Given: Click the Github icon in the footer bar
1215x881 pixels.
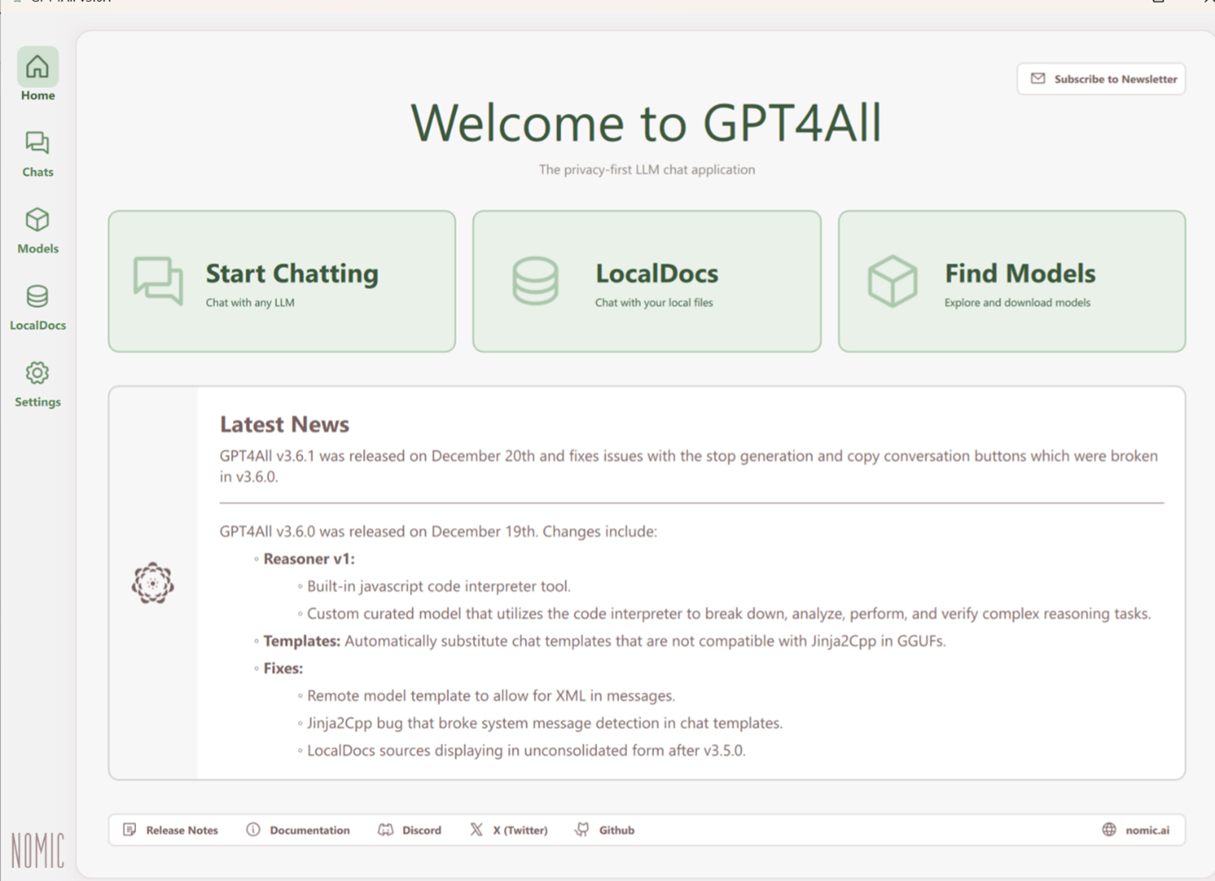Looking at the screenshot, I should (581, 828).
